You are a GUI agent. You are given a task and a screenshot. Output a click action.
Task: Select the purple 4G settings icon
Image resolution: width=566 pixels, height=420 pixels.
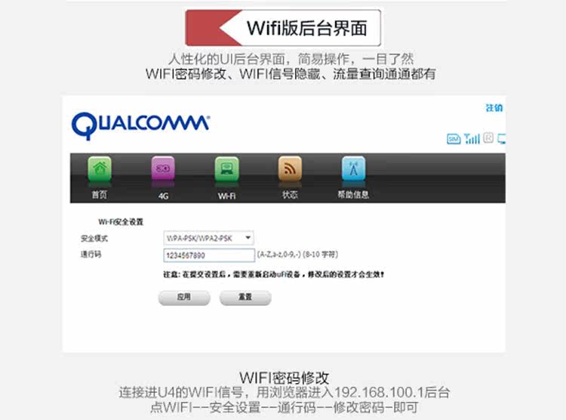click(x=163, y=168)
